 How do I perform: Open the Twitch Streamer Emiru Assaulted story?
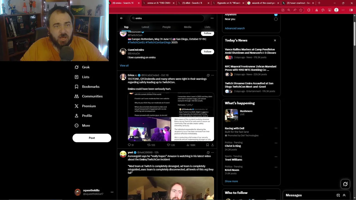click(249, 85)
